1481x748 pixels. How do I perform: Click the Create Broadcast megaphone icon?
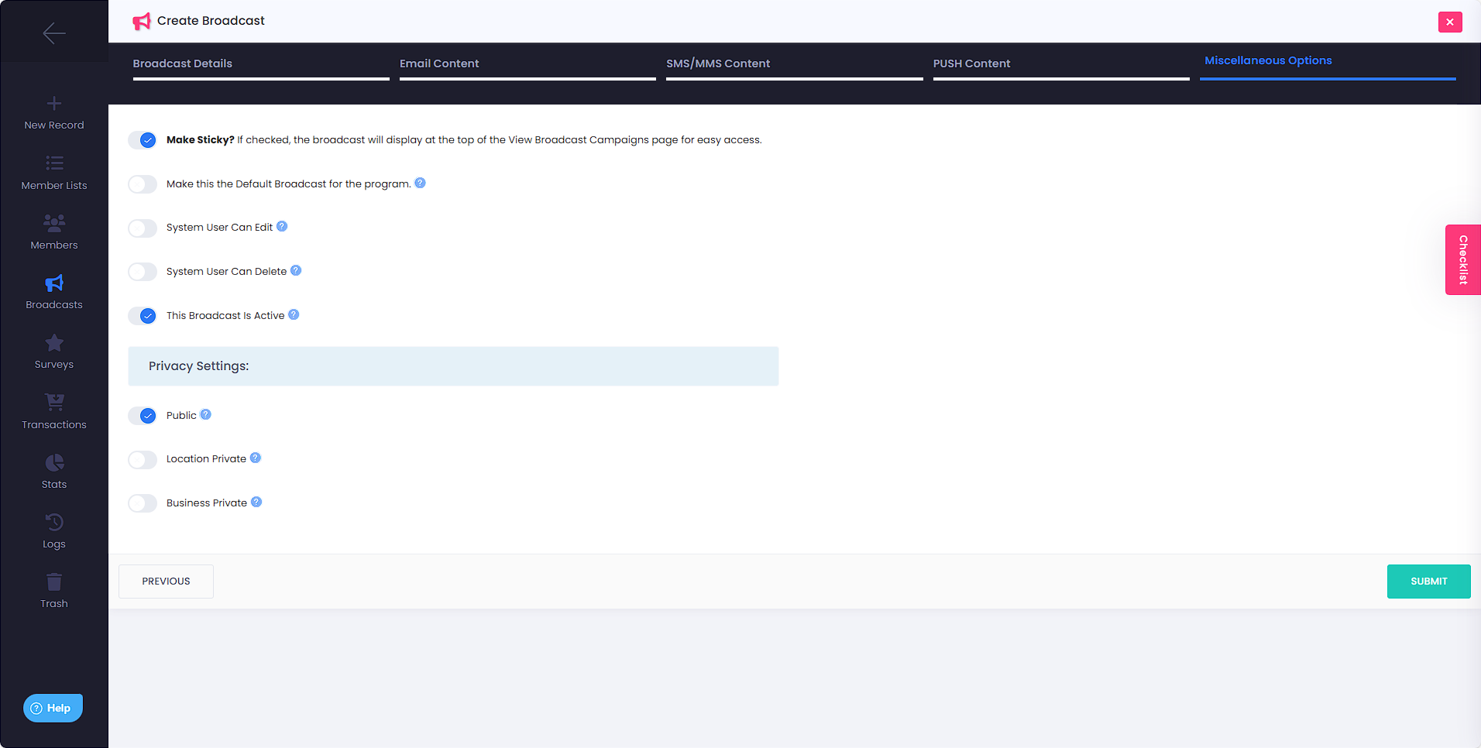coord(142,21)
